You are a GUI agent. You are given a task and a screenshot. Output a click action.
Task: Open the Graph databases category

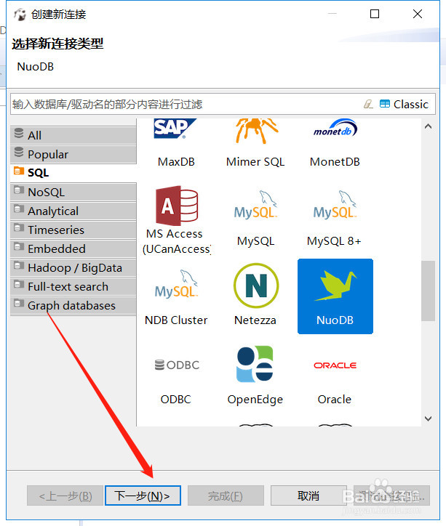tap(73, 305)
